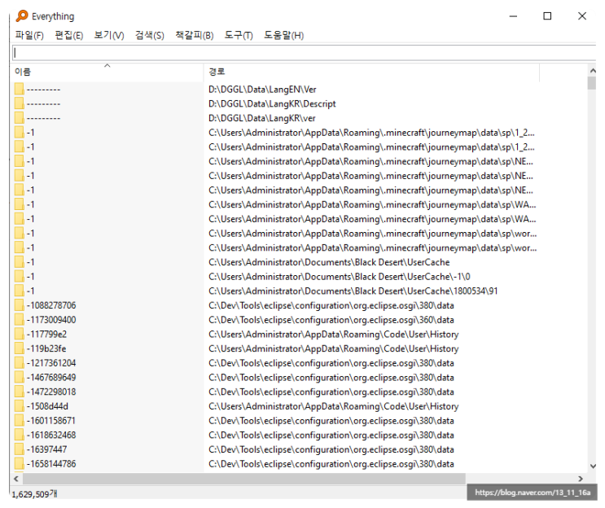The image size is (605, 508).
Task: Select the folder named -1467689649
Action: coord(51,377)
